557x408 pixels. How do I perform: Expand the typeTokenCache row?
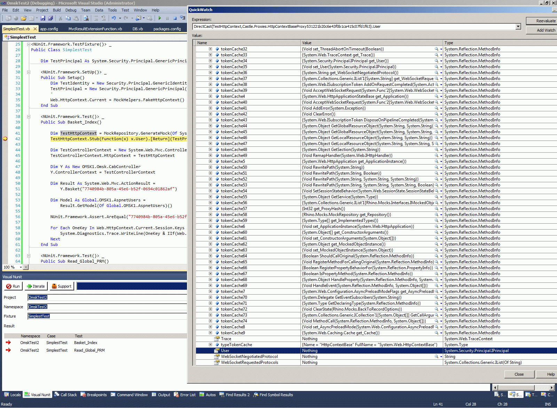210,345
